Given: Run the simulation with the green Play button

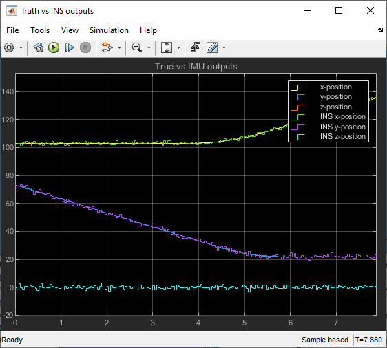Looking at the screenshot, I should pyautogui.click(x=54, y=47).
